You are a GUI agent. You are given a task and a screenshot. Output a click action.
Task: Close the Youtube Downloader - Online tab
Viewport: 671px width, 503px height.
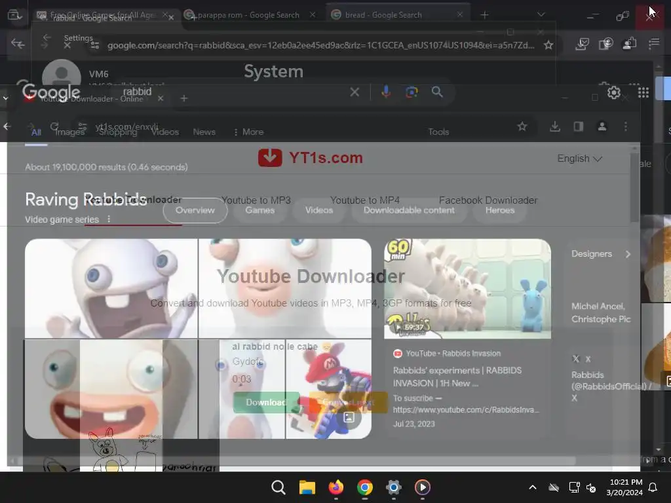[x=161, y=98]
